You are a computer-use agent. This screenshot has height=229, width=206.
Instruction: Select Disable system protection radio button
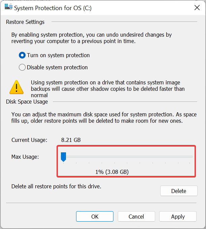point(22,67)
